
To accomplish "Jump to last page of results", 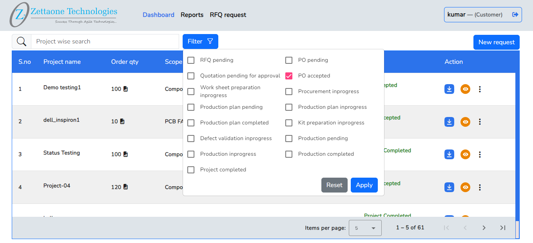I will pyautogui.click(x=503, y=228).
